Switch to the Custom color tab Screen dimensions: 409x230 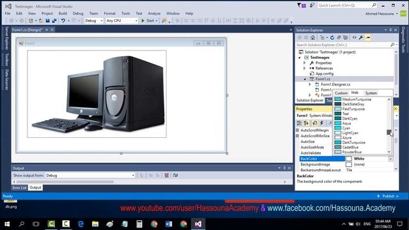[x=341, y=93]
